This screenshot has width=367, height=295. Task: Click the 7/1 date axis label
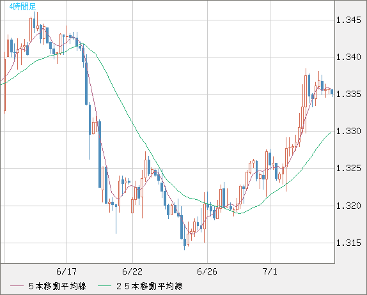[270, 271]
